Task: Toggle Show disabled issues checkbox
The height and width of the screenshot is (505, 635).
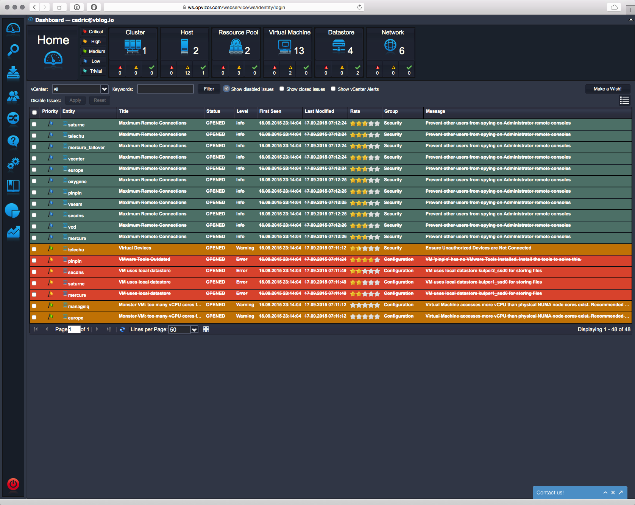Action: 226,89
